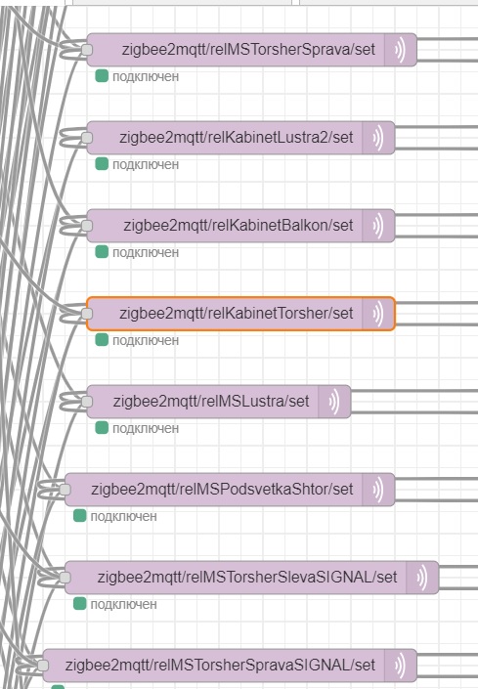Click MQTT icon on relMSLustra/set node
Screen dimensions: 478x689
tap(334, 402)
